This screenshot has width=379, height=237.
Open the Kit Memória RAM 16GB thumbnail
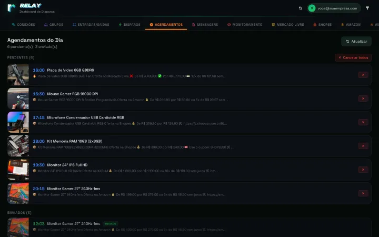tap(18, 146)
